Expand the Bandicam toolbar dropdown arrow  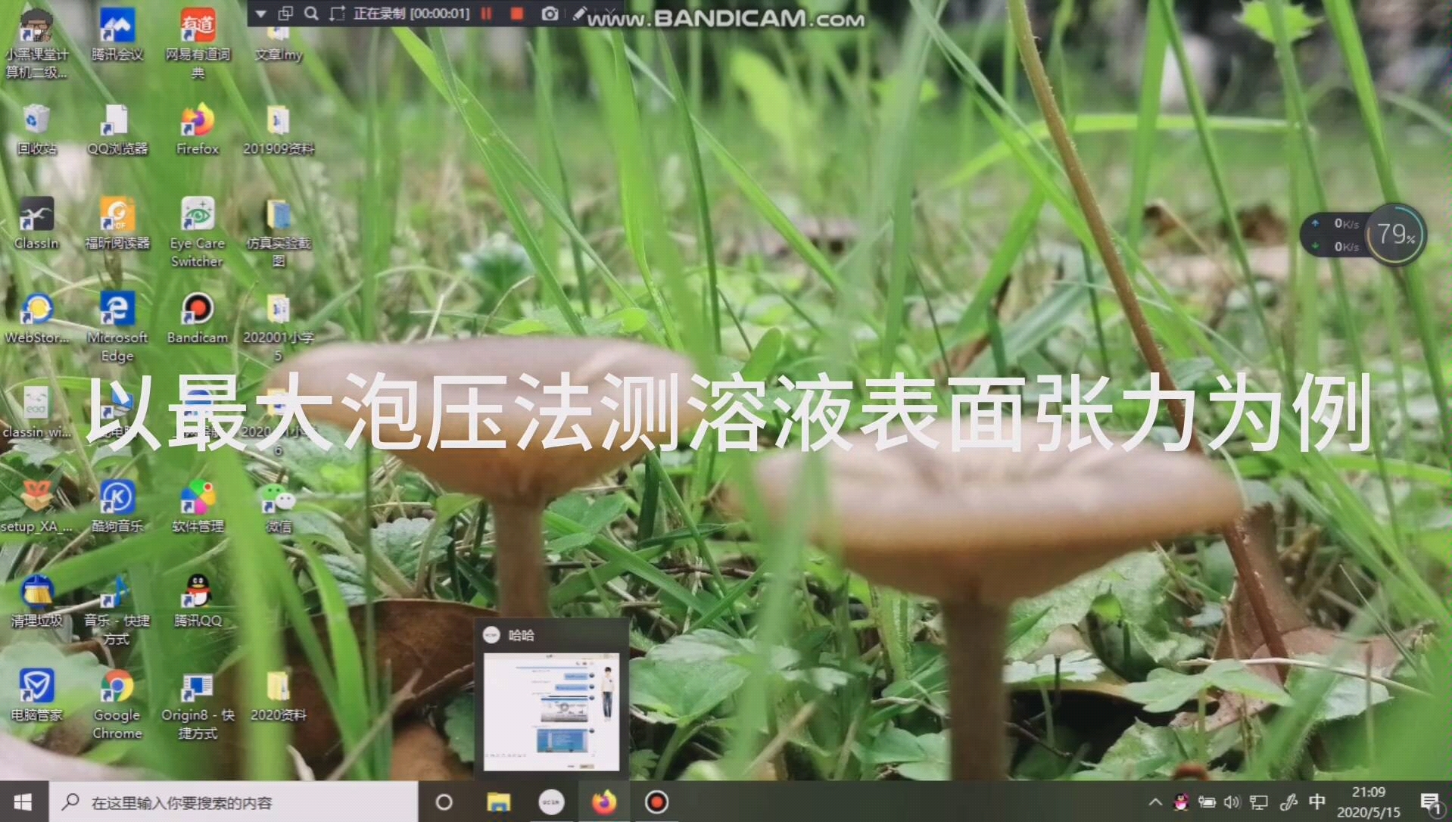click(x=260, y=13)
